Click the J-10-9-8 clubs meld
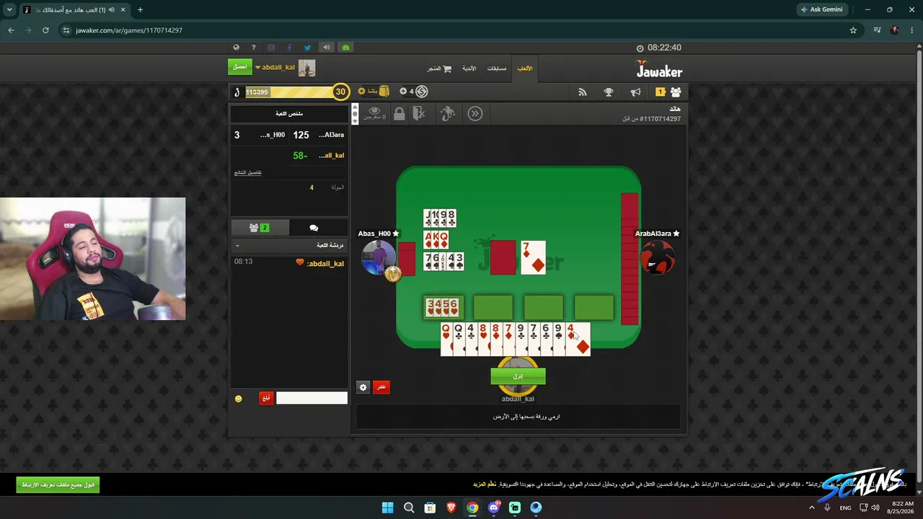923x519 pixels. (440, 218)
